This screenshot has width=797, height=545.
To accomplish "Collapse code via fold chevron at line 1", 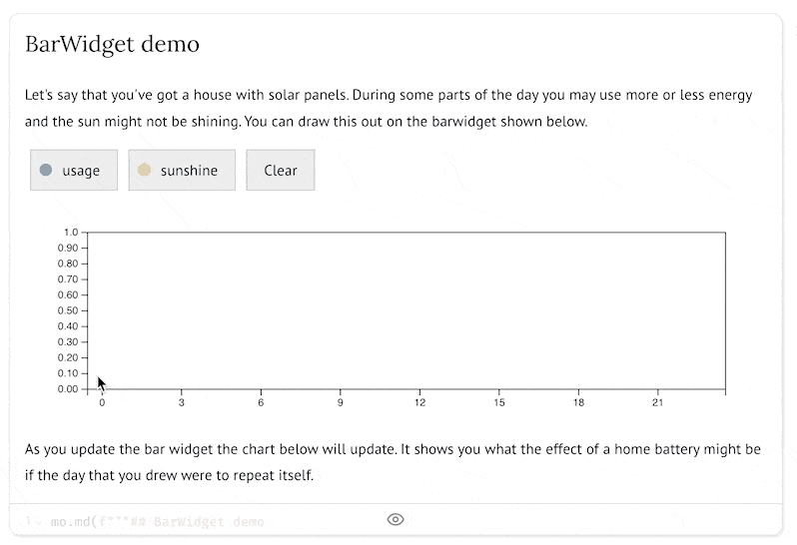I will pyautogui.click(x=39, y=522).
